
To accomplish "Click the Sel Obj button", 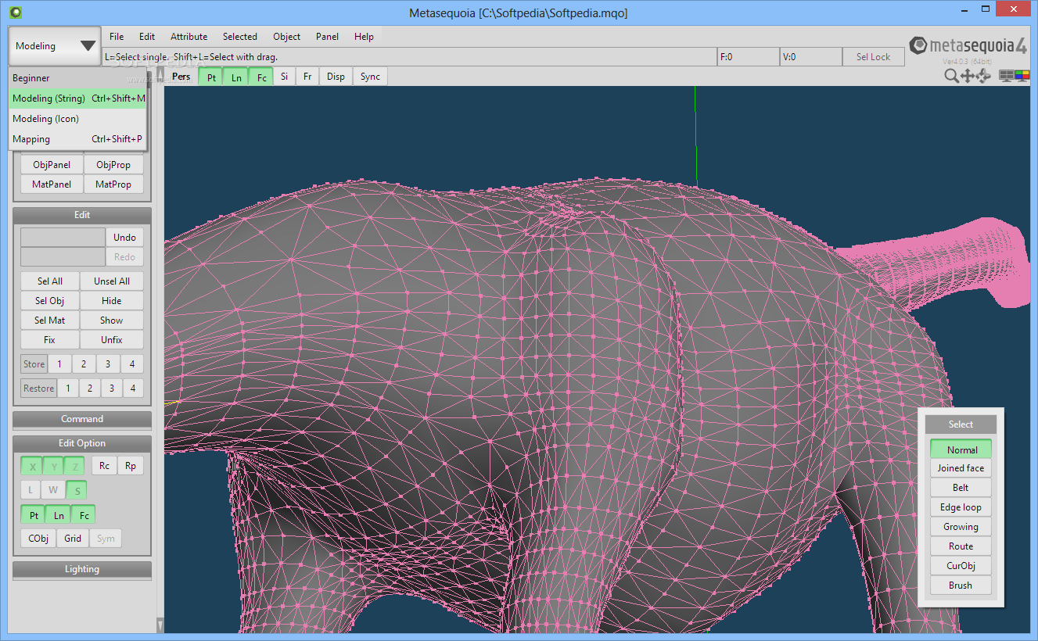I will pos(50,301).
